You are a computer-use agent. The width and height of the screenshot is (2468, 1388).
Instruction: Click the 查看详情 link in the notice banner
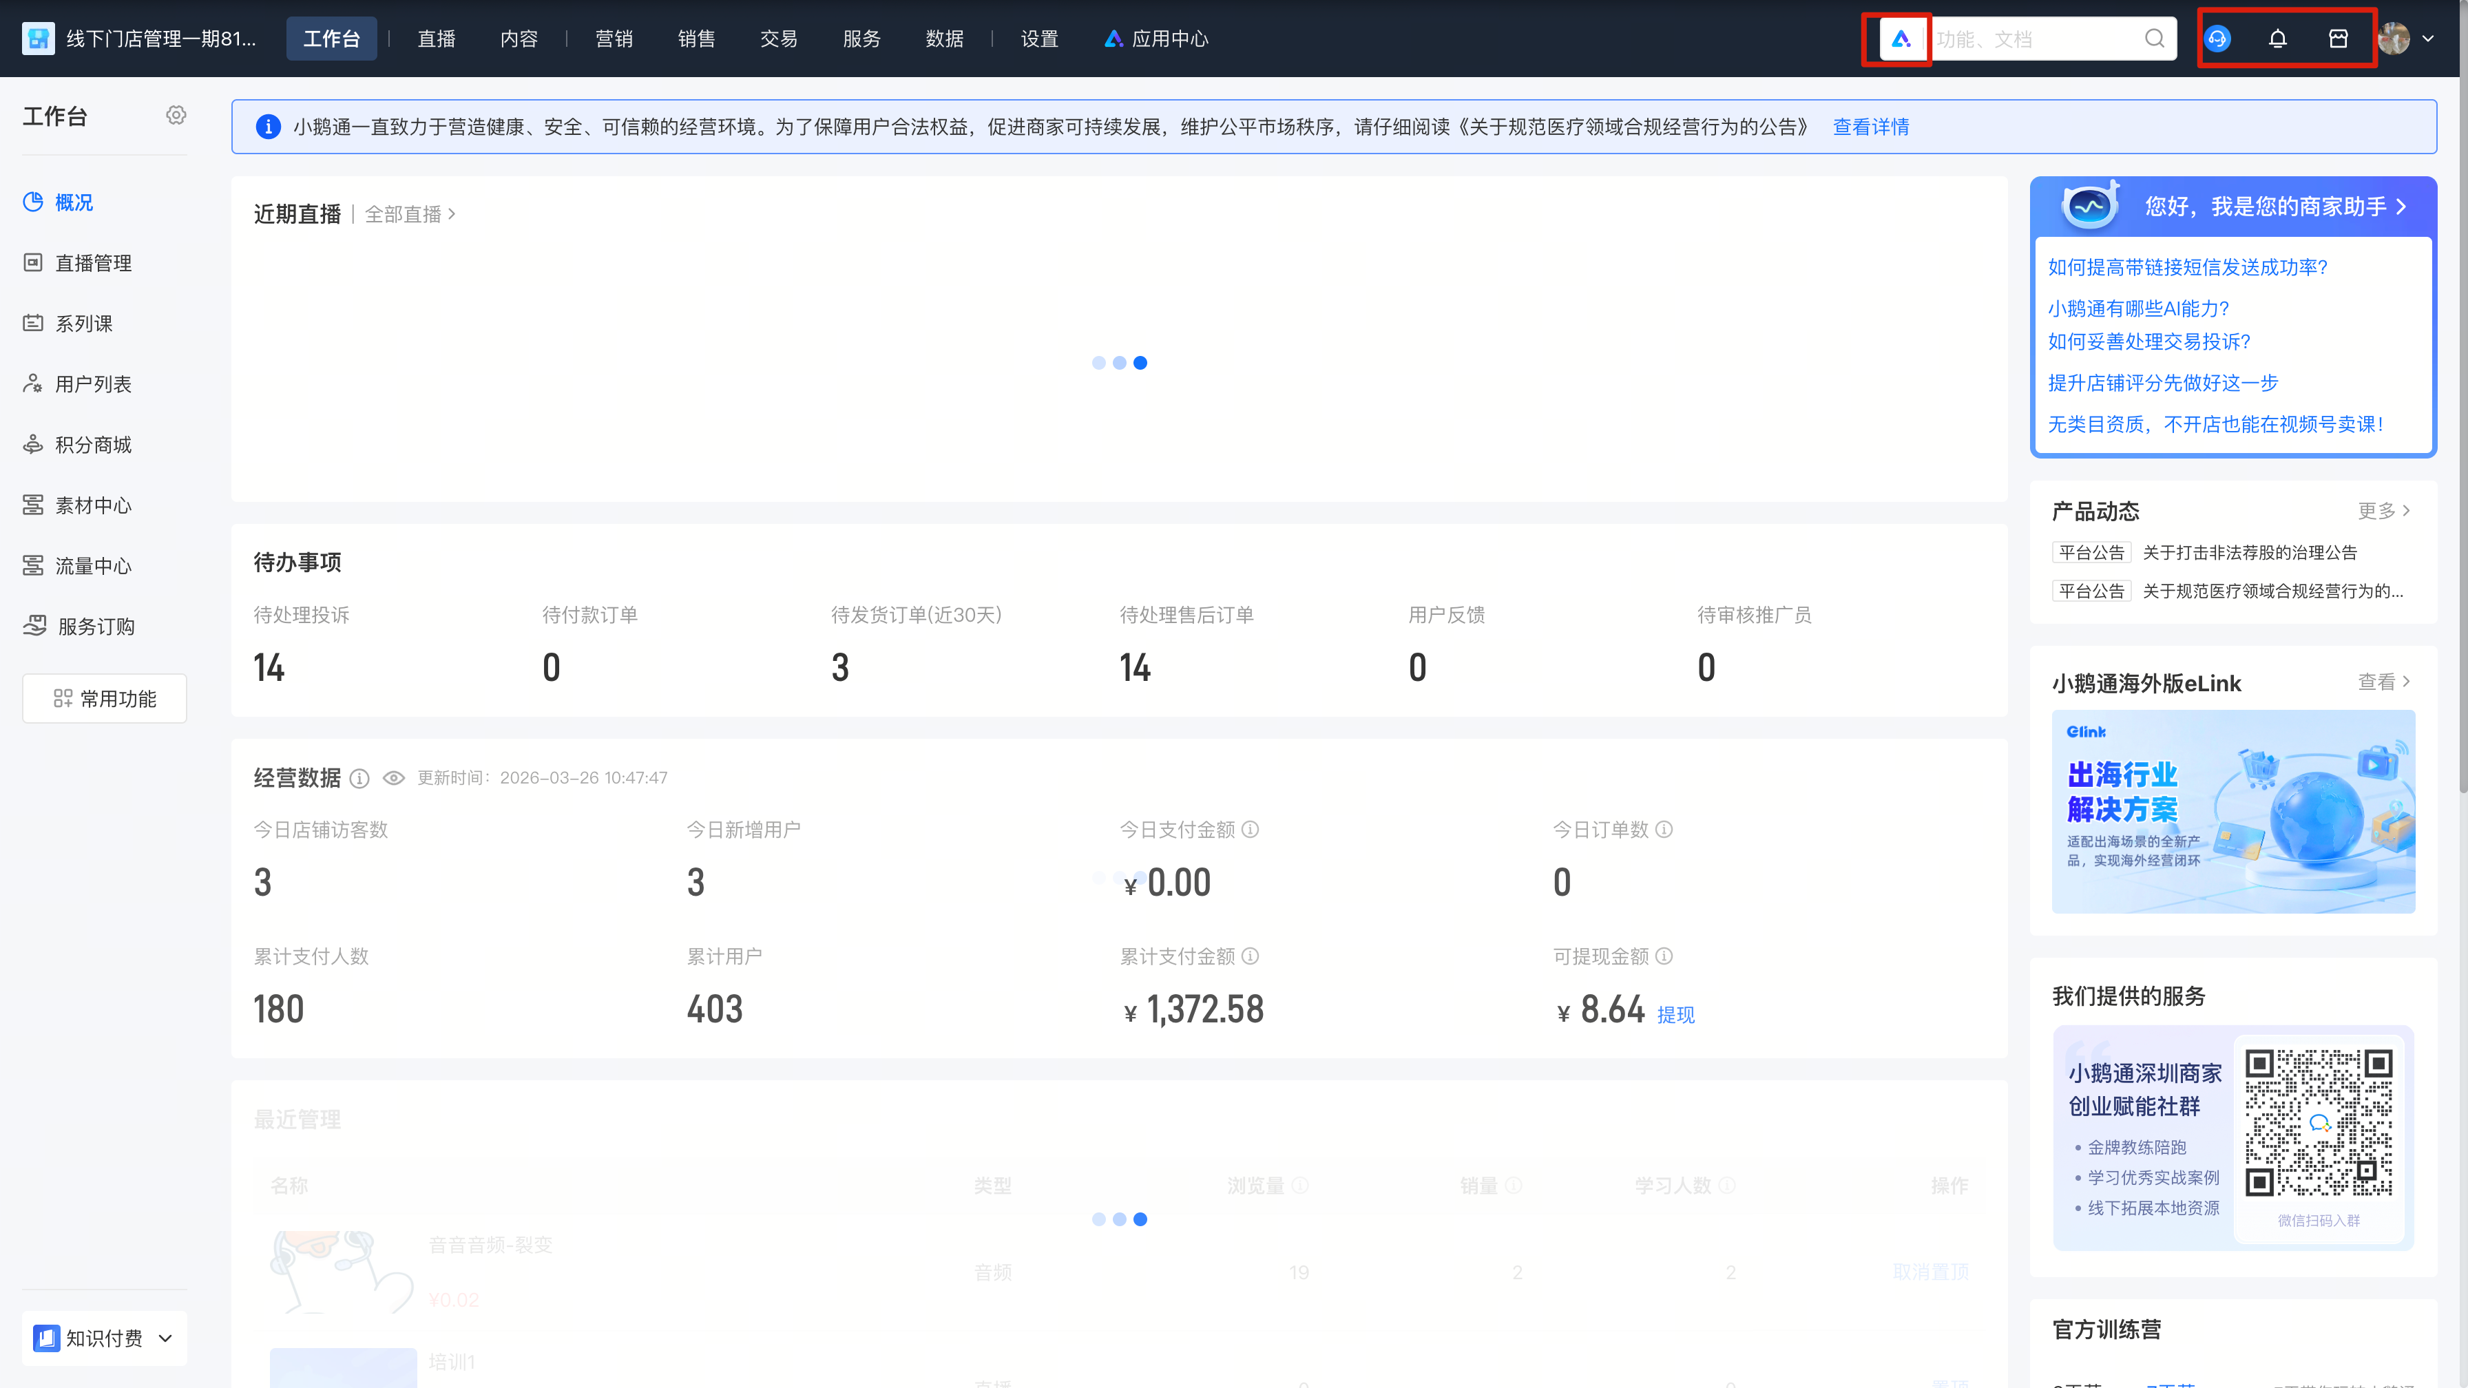1871,127
